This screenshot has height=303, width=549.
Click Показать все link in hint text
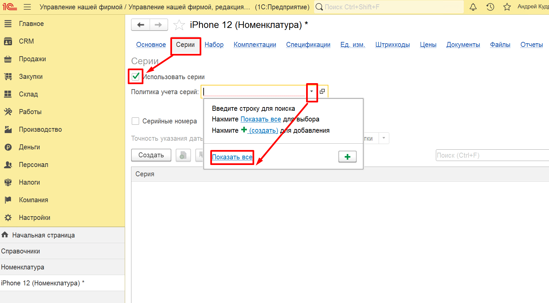[261, 119]
